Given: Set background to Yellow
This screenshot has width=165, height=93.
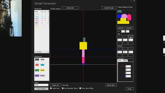Looking at the screenshot, I should [x=42, y=70].
